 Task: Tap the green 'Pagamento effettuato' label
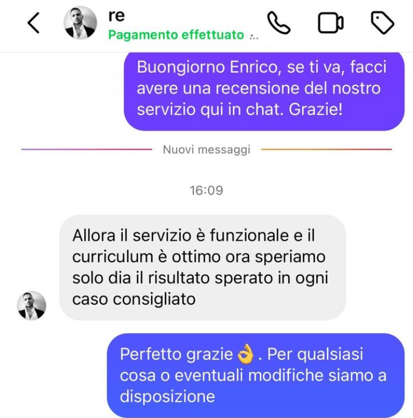176,35
